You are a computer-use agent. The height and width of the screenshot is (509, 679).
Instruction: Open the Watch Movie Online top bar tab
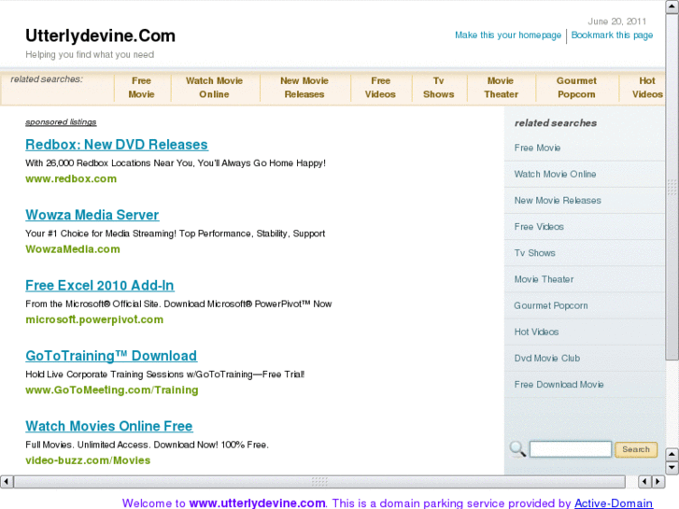click(x=215, y=88)
